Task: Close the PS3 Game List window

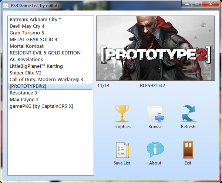Action: pos(211,4)
